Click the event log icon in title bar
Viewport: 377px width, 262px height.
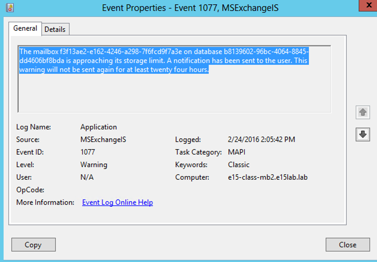point(10,8)
